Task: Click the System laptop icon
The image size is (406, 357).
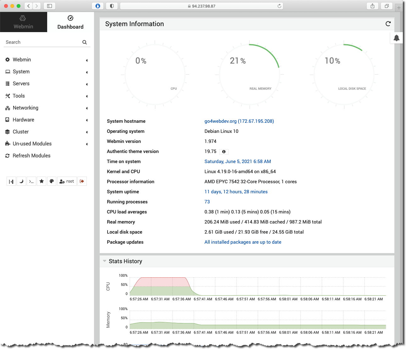Action: [8, 71]
